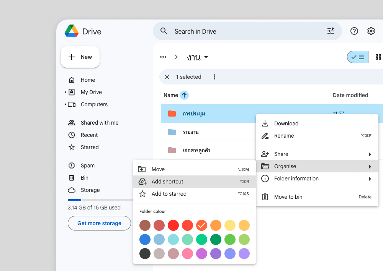
Task: Open the settings gear icon
Action: coord(371,31)
